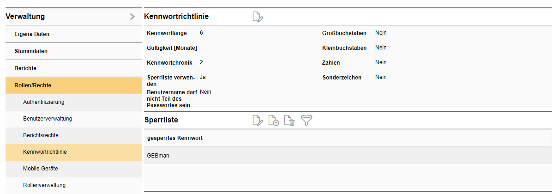This screenshot has width=558, height=194.
Task: Select Authentifizierung submenu item
Action: 44,102
